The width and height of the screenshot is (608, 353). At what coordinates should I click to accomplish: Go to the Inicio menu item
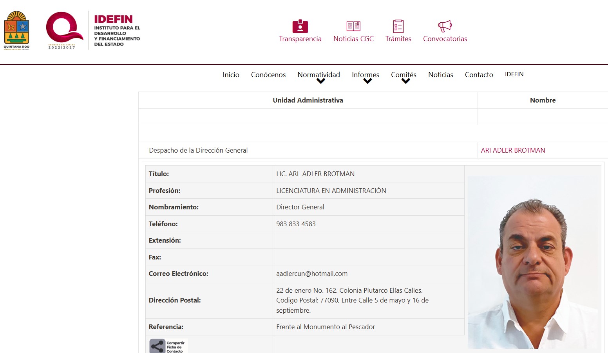[231, 75]
